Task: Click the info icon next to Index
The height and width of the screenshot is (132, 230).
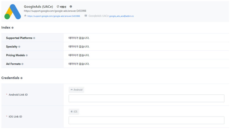Action: click(12, 28)
